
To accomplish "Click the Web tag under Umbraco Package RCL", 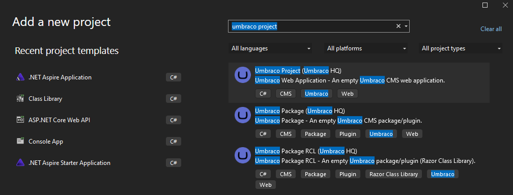I will (x=266, y=185).
